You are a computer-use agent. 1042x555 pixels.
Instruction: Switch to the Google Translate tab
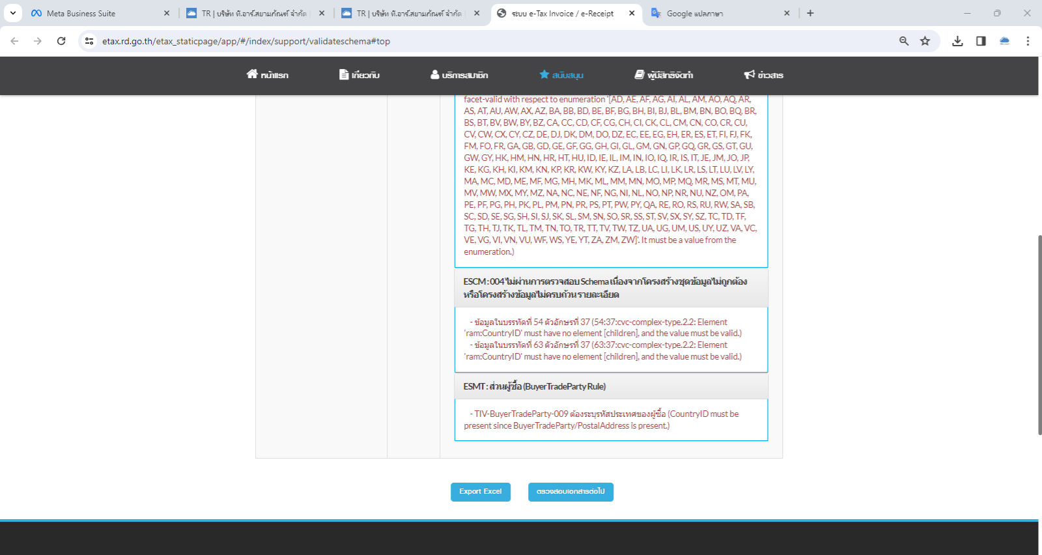pyautogui.click(x=719, y=13)
